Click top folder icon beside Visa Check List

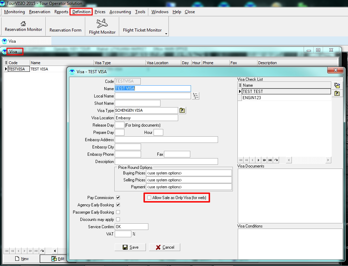pos(337,85)
